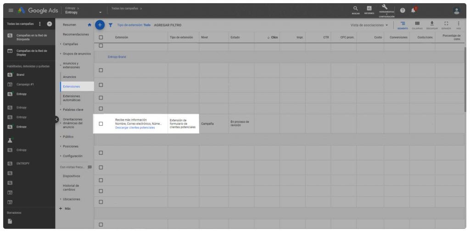
Task: Open the Informes reports icon
Action: (x=369, y=10)
